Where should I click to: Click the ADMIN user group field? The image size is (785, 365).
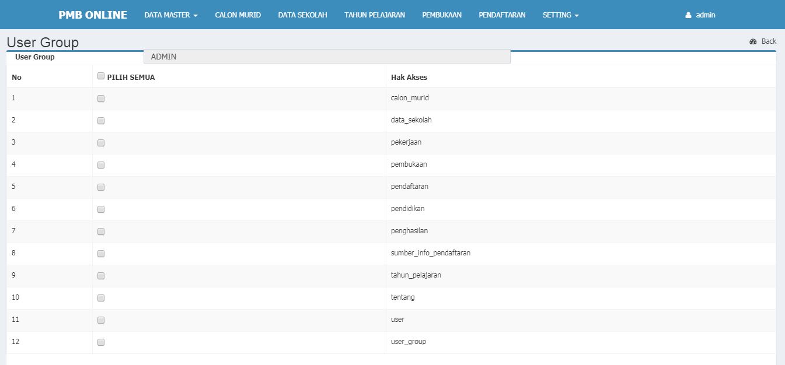[x=327, y=57]
